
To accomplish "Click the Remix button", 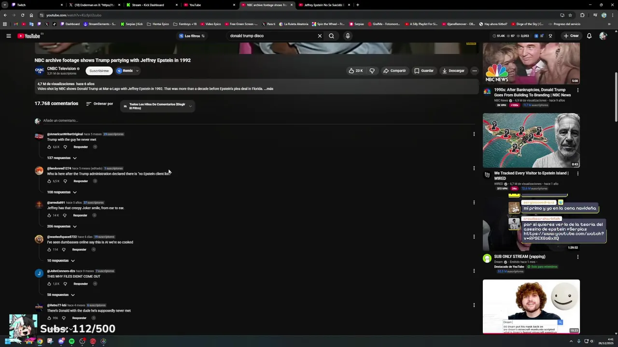I will click(x=125, y=71).
